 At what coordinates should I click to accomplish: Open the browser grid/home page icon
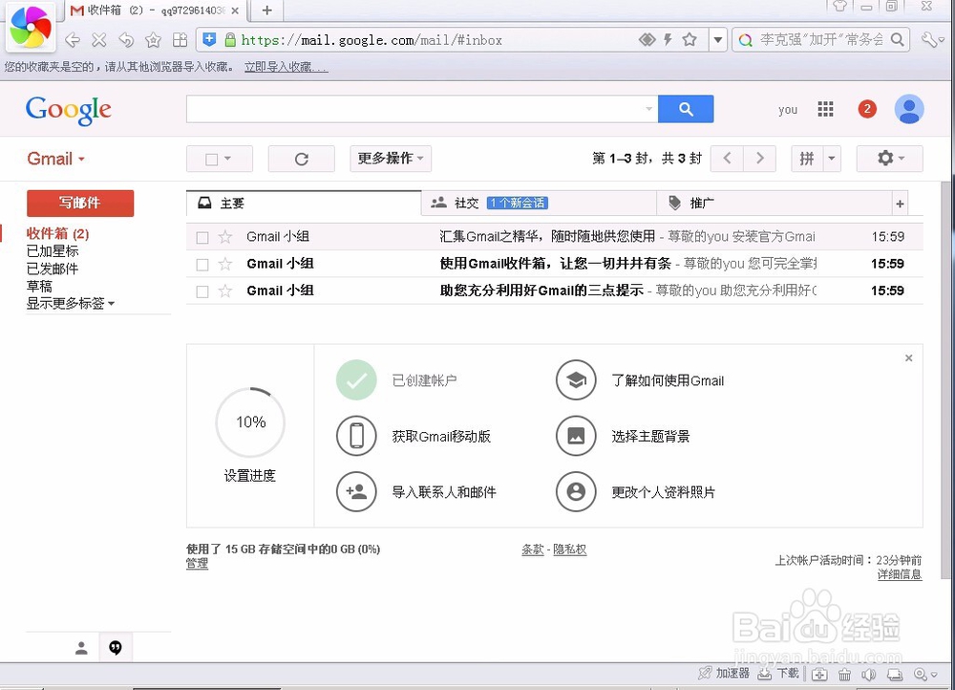click(180, 40)
